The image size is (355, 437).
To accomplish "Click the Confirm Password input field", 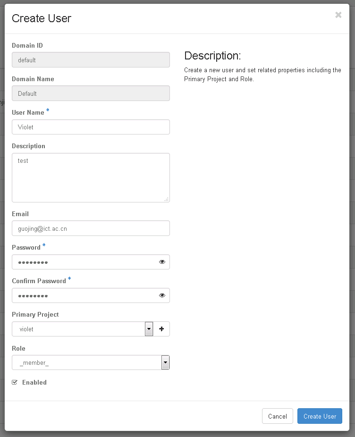I will 91,295.
